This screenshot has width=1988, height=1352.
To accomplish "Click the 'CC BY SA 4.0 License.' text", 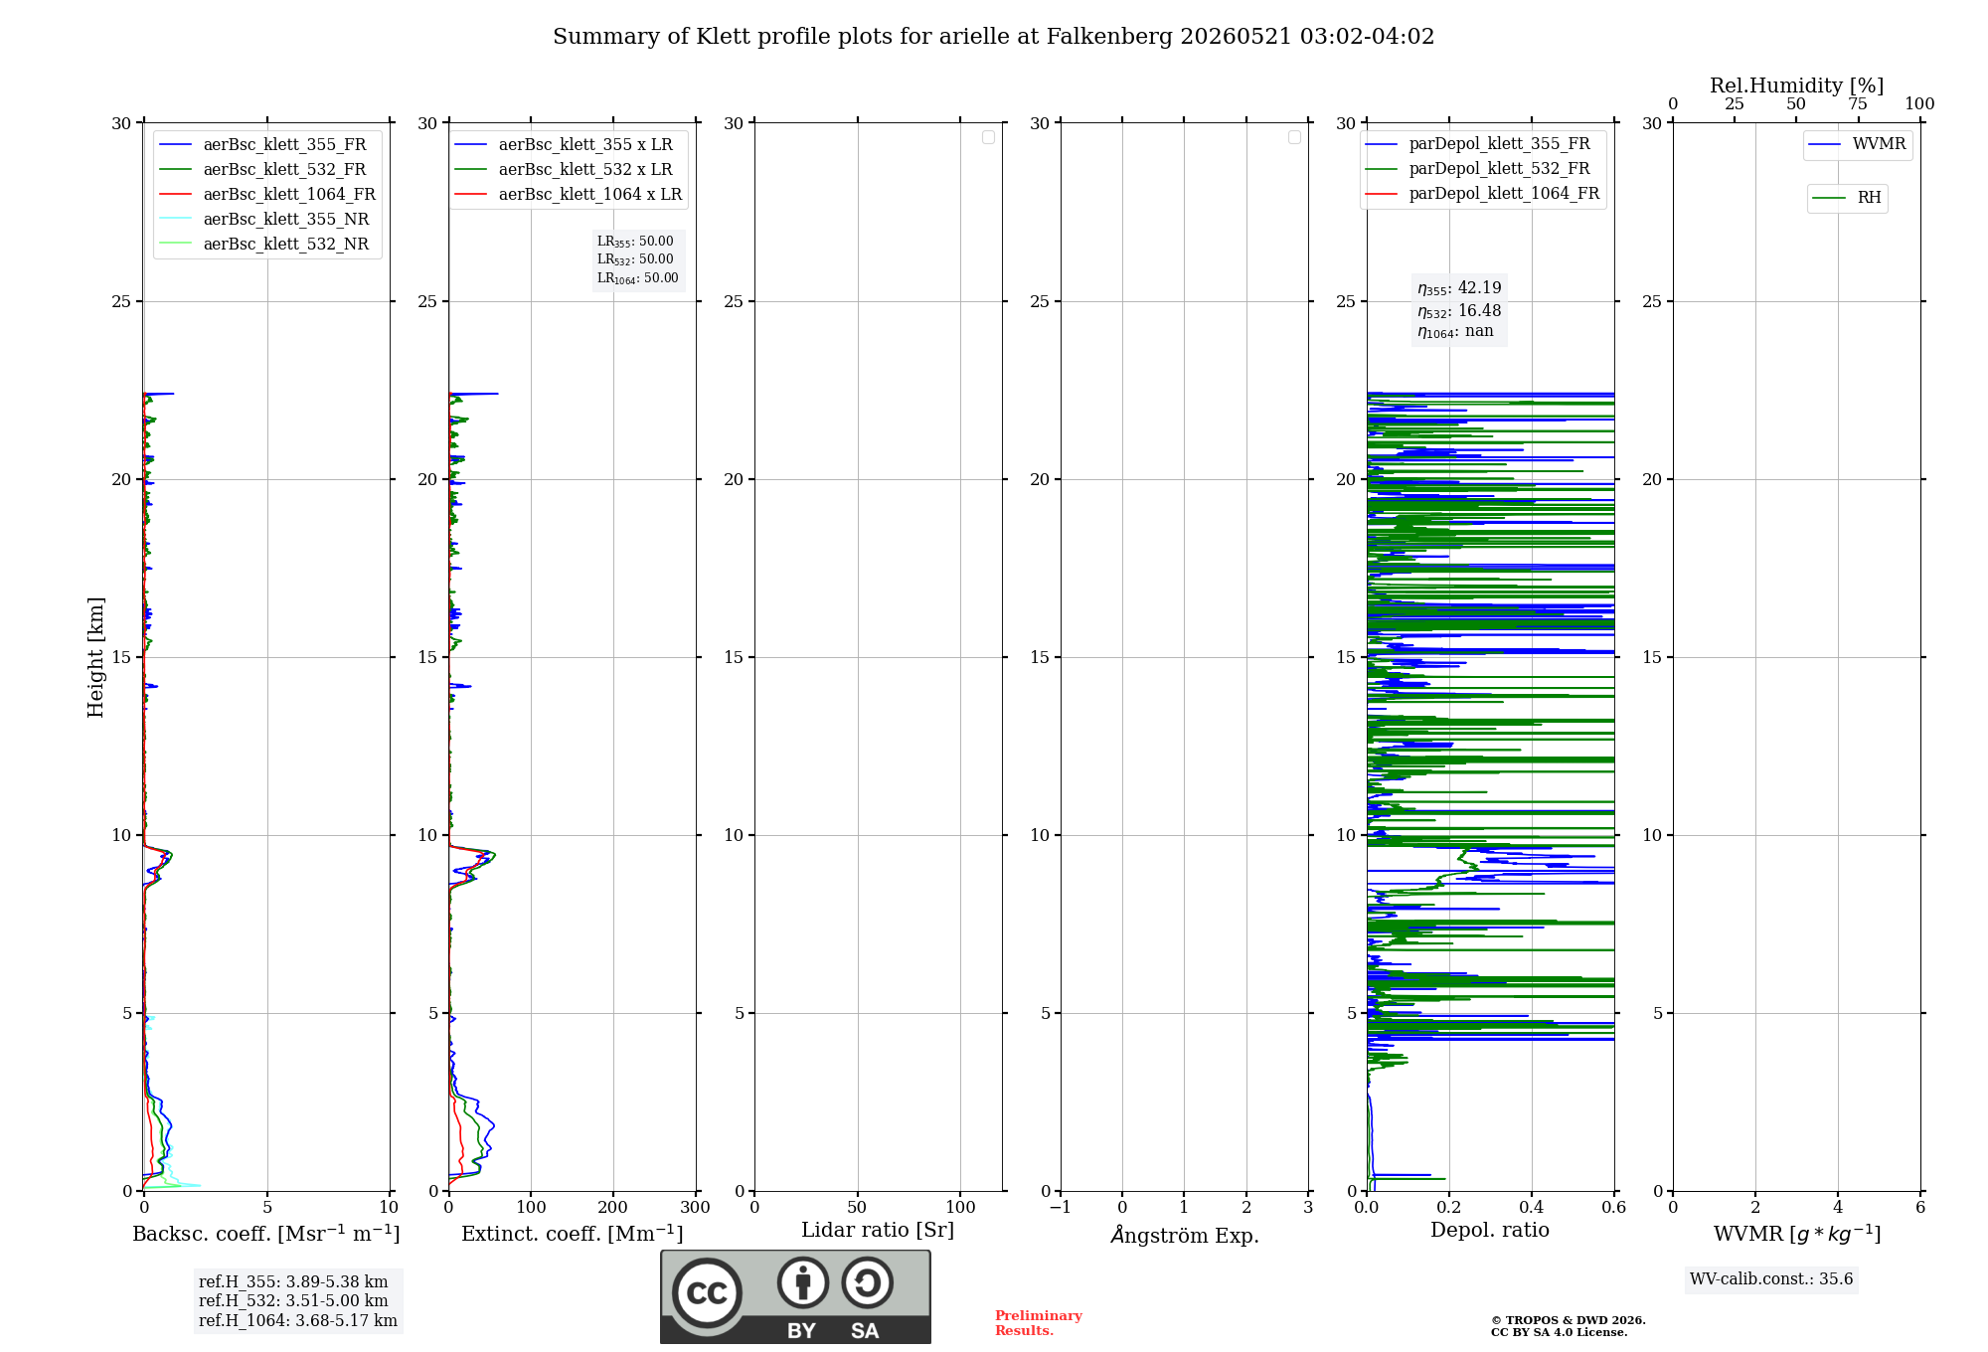I will [1560, 1332].
